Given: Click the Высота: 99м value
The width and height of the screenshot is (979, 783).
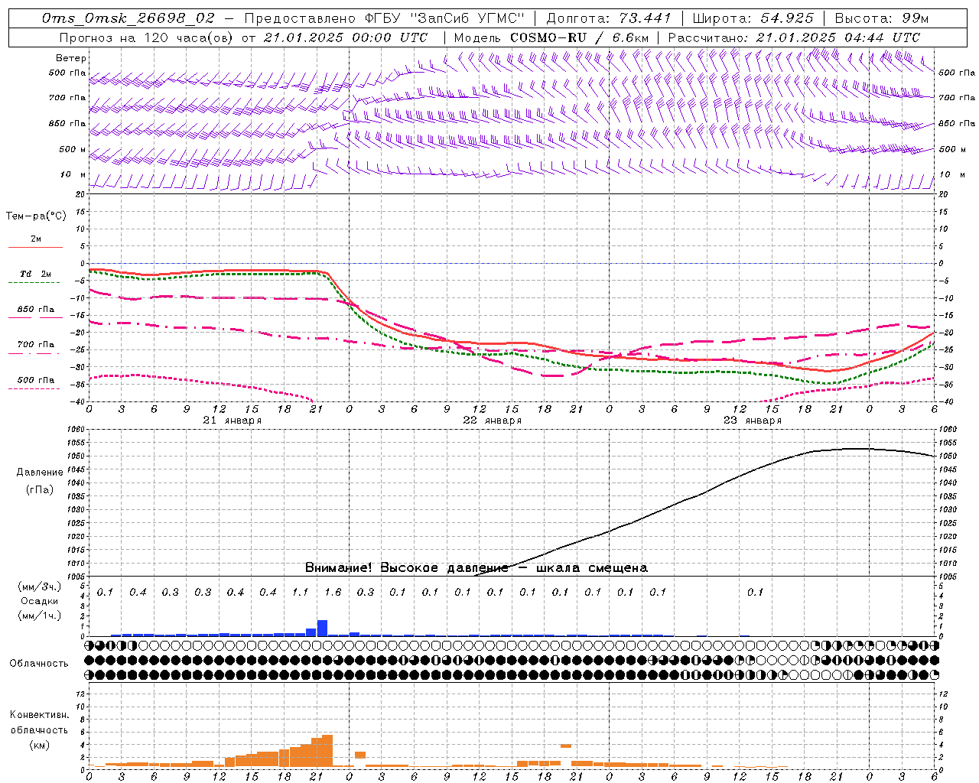Looking at the screenshot, I should pos(882,18).
